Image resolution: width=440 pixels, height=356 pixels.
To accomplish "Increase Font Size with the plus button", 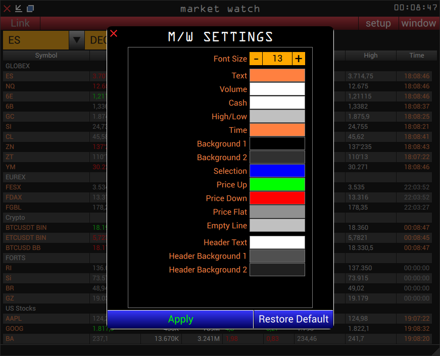I will [298, 59].
